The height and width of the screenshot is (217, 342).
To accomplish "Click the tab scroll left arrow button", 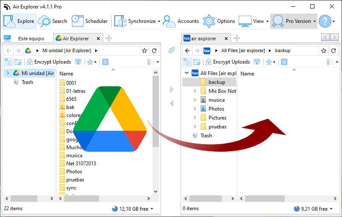I will [325, 37].
